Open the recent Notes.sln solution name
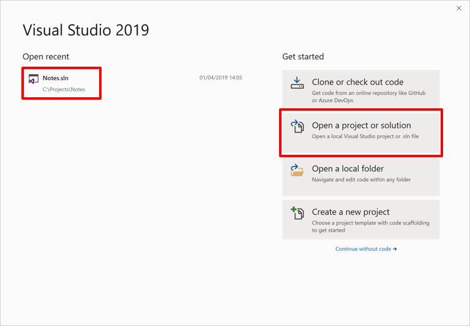 [x=56, y=78]
